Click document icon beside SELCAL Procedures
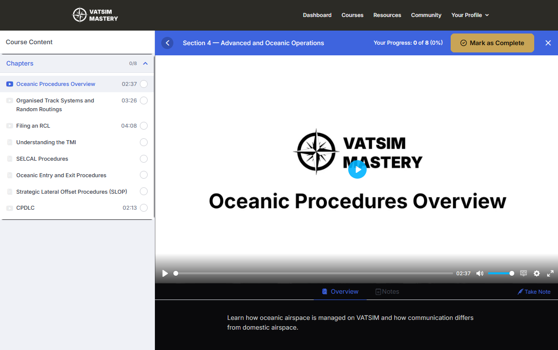This screenshot has height=350, width=558. tap(10, 159)
